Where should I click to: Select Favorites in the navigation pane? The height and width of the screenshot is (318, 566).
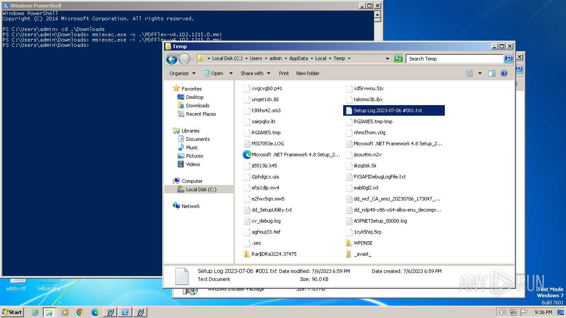tap(191, 89)
